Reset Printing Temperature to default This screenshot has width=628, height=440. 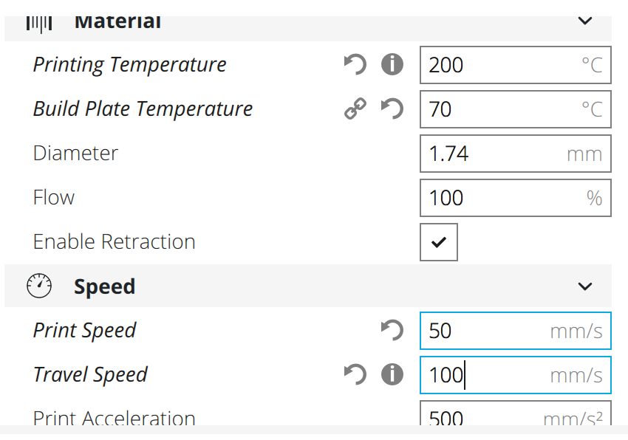355,65
